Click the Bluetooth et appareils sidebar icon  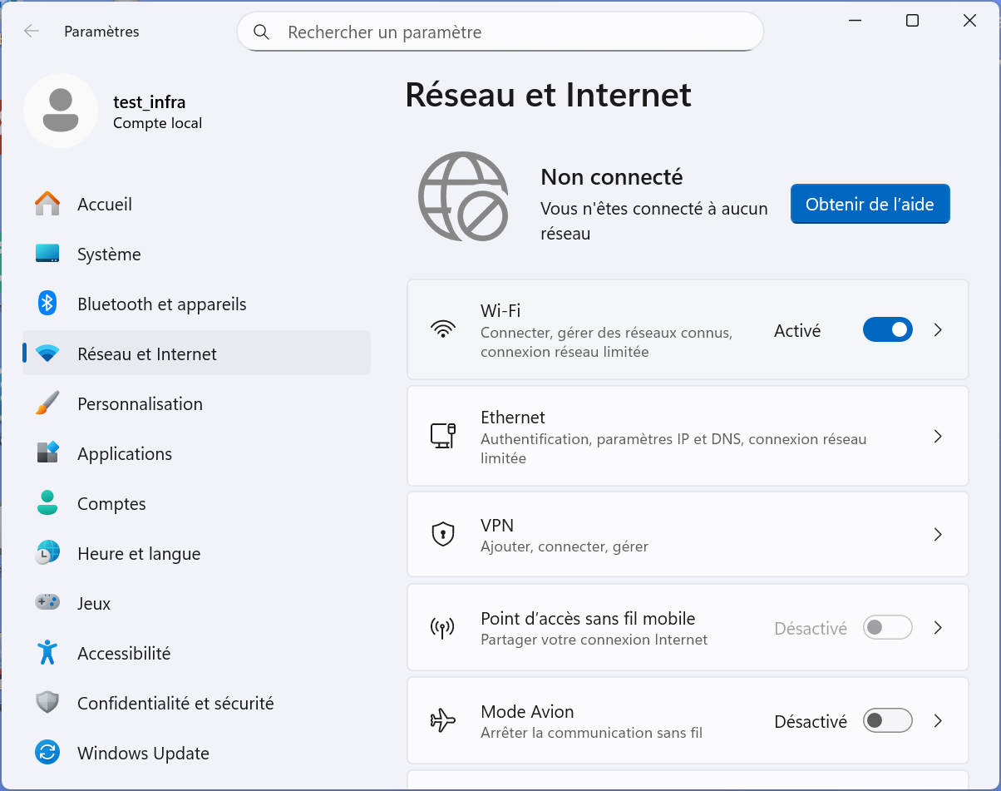click(x=47, y=304)
